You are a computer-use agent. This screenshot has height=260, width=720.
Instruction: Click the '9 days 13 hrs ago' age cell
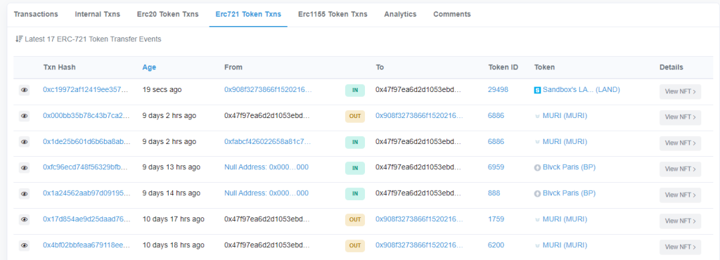click(x=172, y=167)
